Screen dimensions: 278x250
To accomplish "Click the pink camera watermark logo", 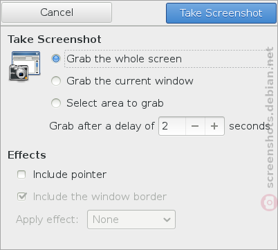I will (x=269, y=202).
